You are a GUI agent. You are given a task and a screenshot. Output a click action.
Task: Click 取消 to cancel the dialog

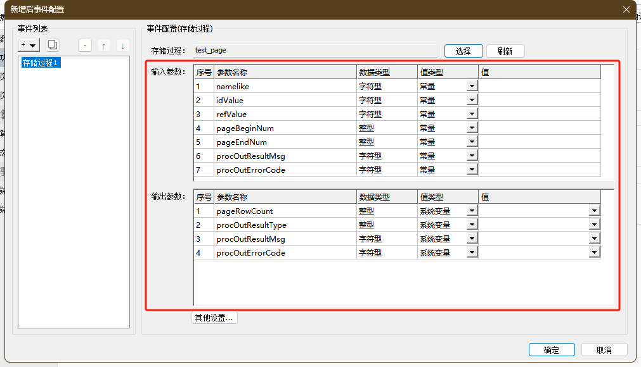[604, 350]
